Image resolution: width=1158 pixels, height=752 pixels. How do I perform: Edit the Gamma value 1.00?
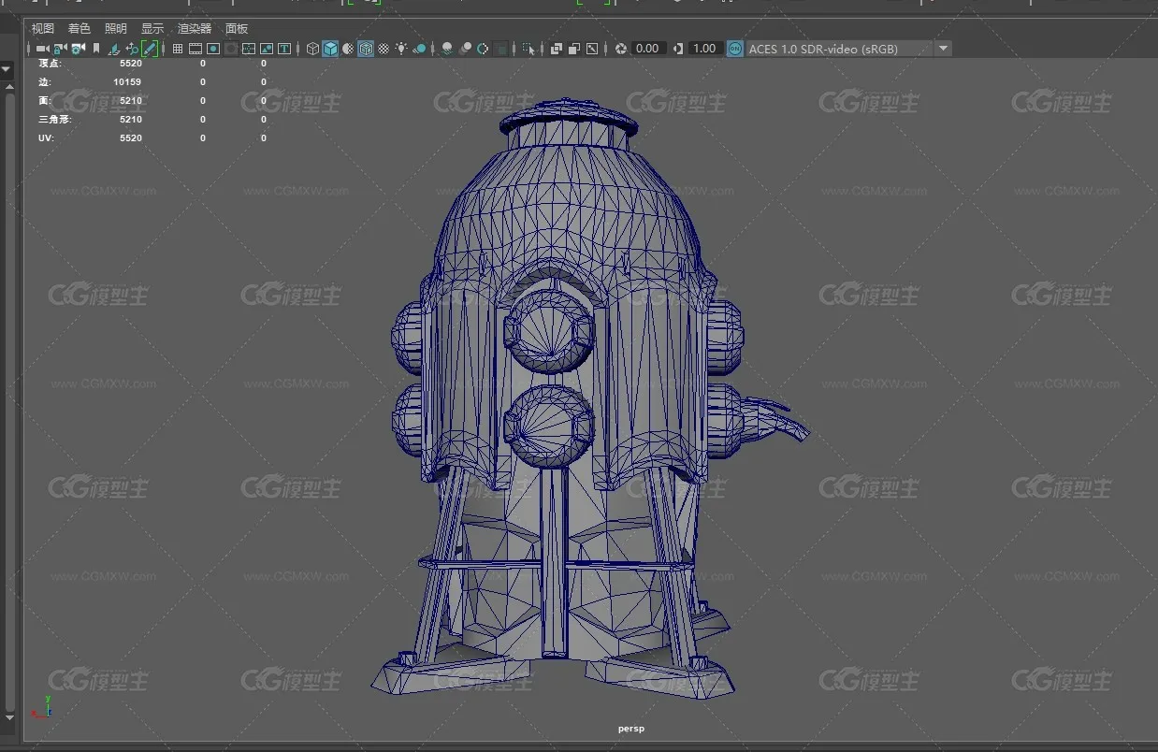point(705,49)
